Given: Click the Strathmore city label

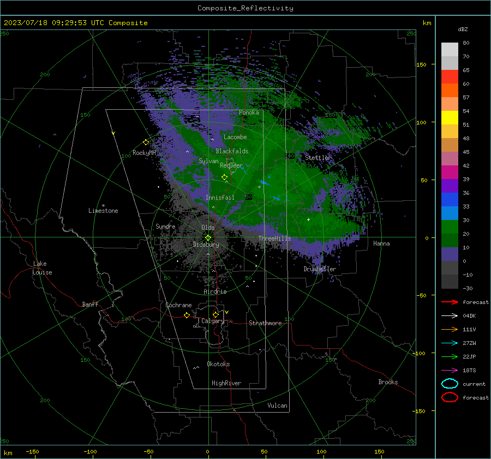Looking at the screenshot, I should pyautogui.click(x=265, y=323).
